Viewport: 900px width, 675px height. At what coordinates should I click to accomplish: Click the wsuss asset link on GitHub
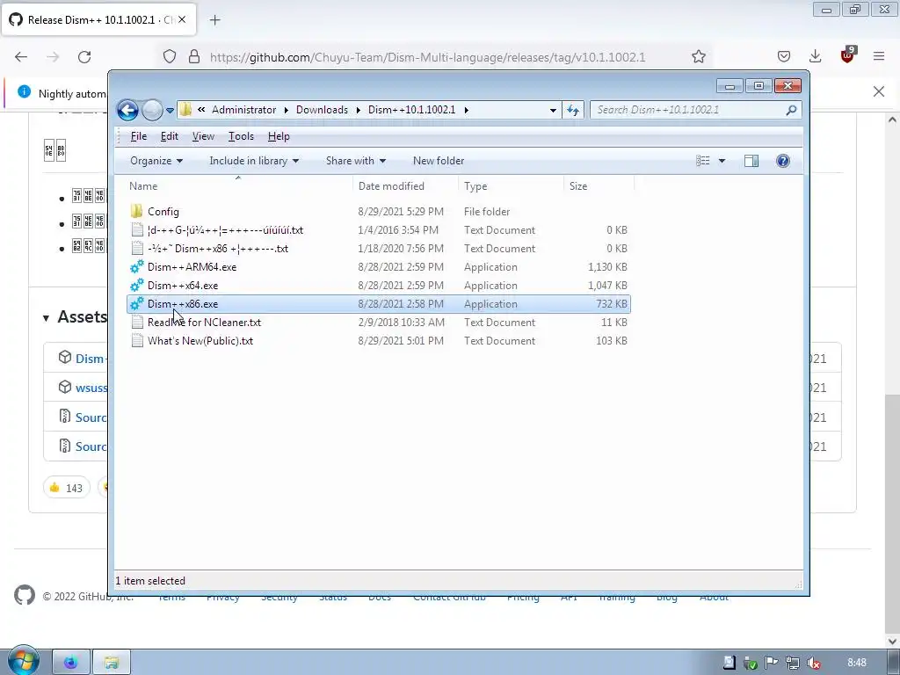(91, 388)
